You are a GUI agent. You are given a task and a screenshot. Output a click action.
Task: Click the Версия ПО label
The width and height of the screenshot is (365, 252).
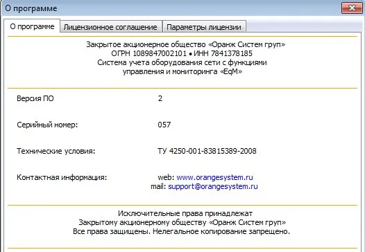[x=35, y=98]
